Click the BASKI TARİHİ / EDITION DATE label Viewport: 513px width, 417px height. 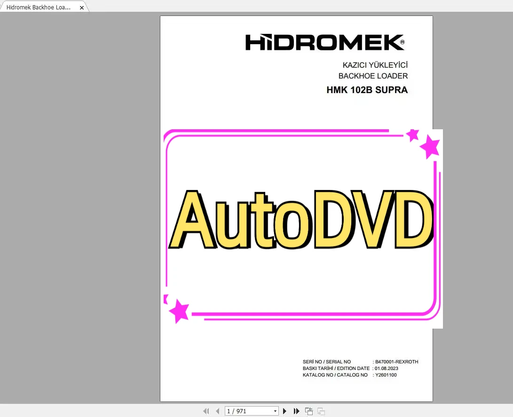[x=336, y=368]
